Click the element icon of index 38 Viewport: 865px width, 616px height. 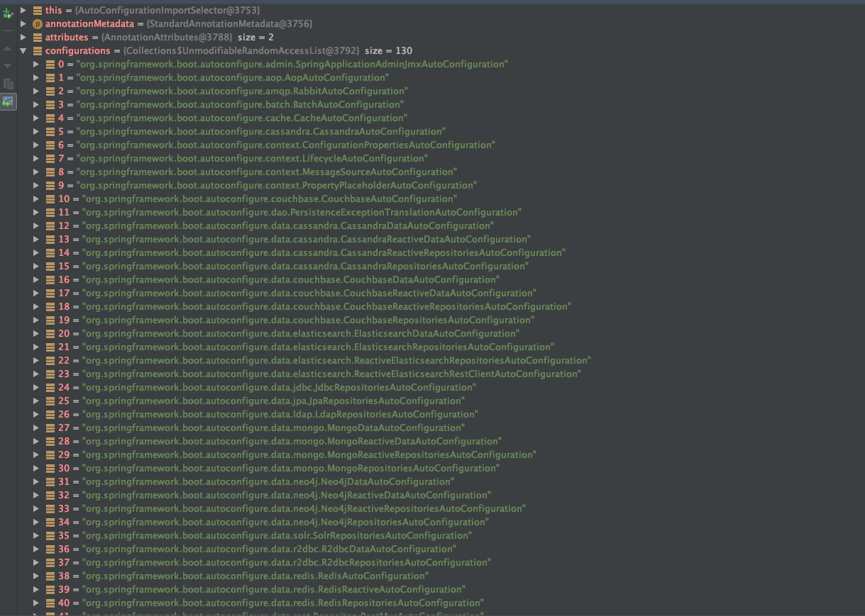coord(50,576)
